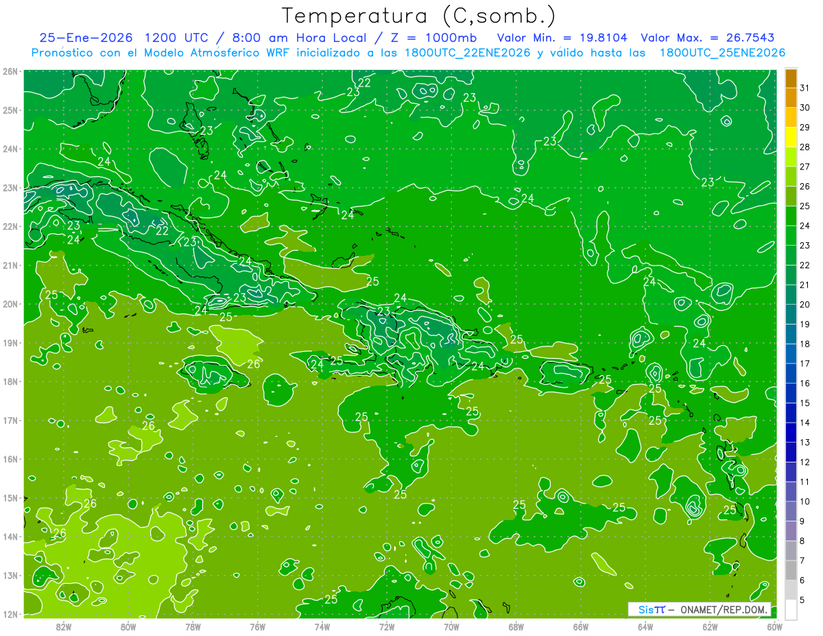Click the colorbar label 19

tap(805, 325)
